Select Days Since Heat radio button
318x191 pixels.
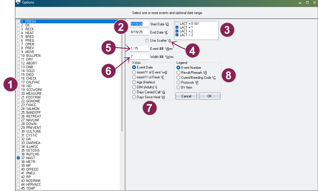point(134,97)
